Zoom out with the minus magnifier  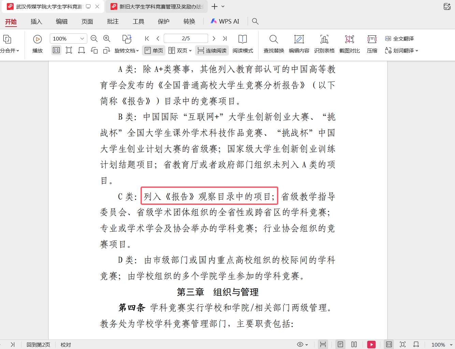[x=94, y=39]
